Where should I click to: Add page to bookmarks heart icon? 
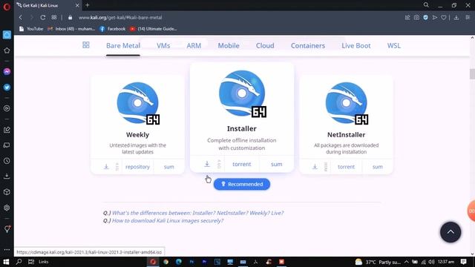click(444, 18)
